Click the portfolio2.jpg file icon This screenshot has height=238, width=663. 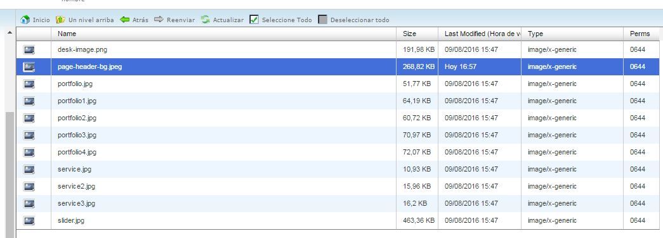pos(29,118)
